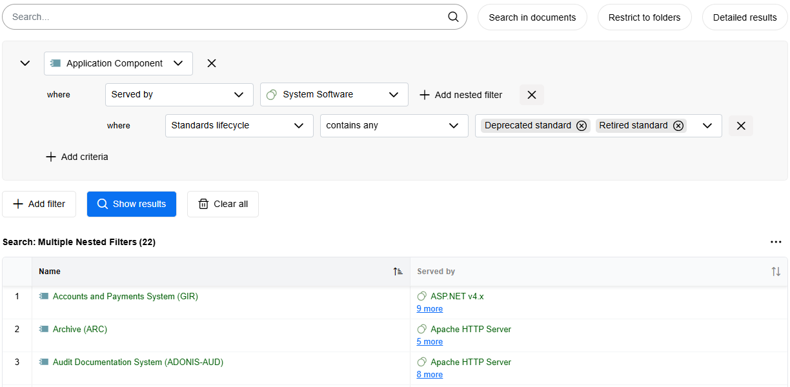Screen dimensions: 790x387
Task: Sort the Name column using its sort icon
Action: tap(398, 272)
